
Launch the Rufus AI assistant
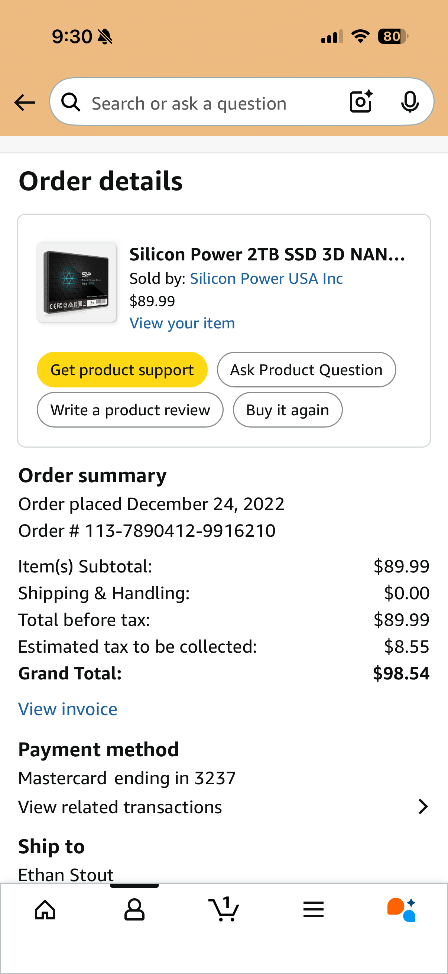(402, 909)
